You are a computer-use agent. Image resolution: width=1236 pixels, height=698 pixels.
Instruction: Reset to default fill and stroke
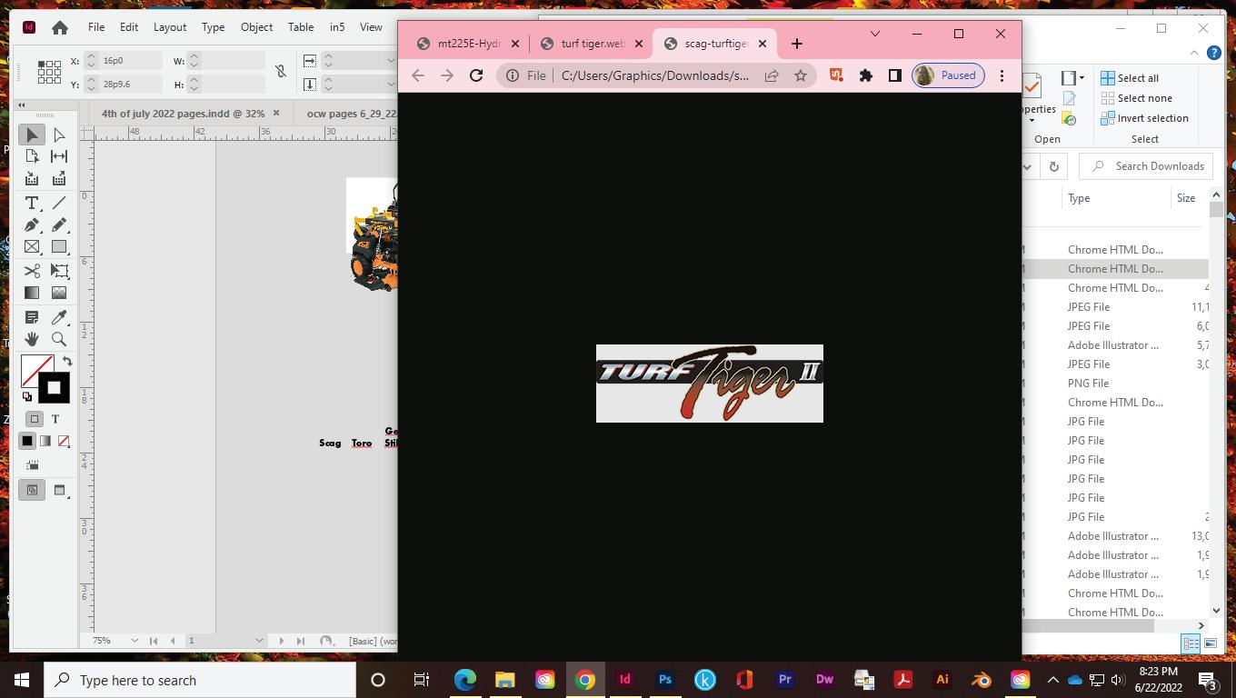pyautogui.click(x=27, y=396)
